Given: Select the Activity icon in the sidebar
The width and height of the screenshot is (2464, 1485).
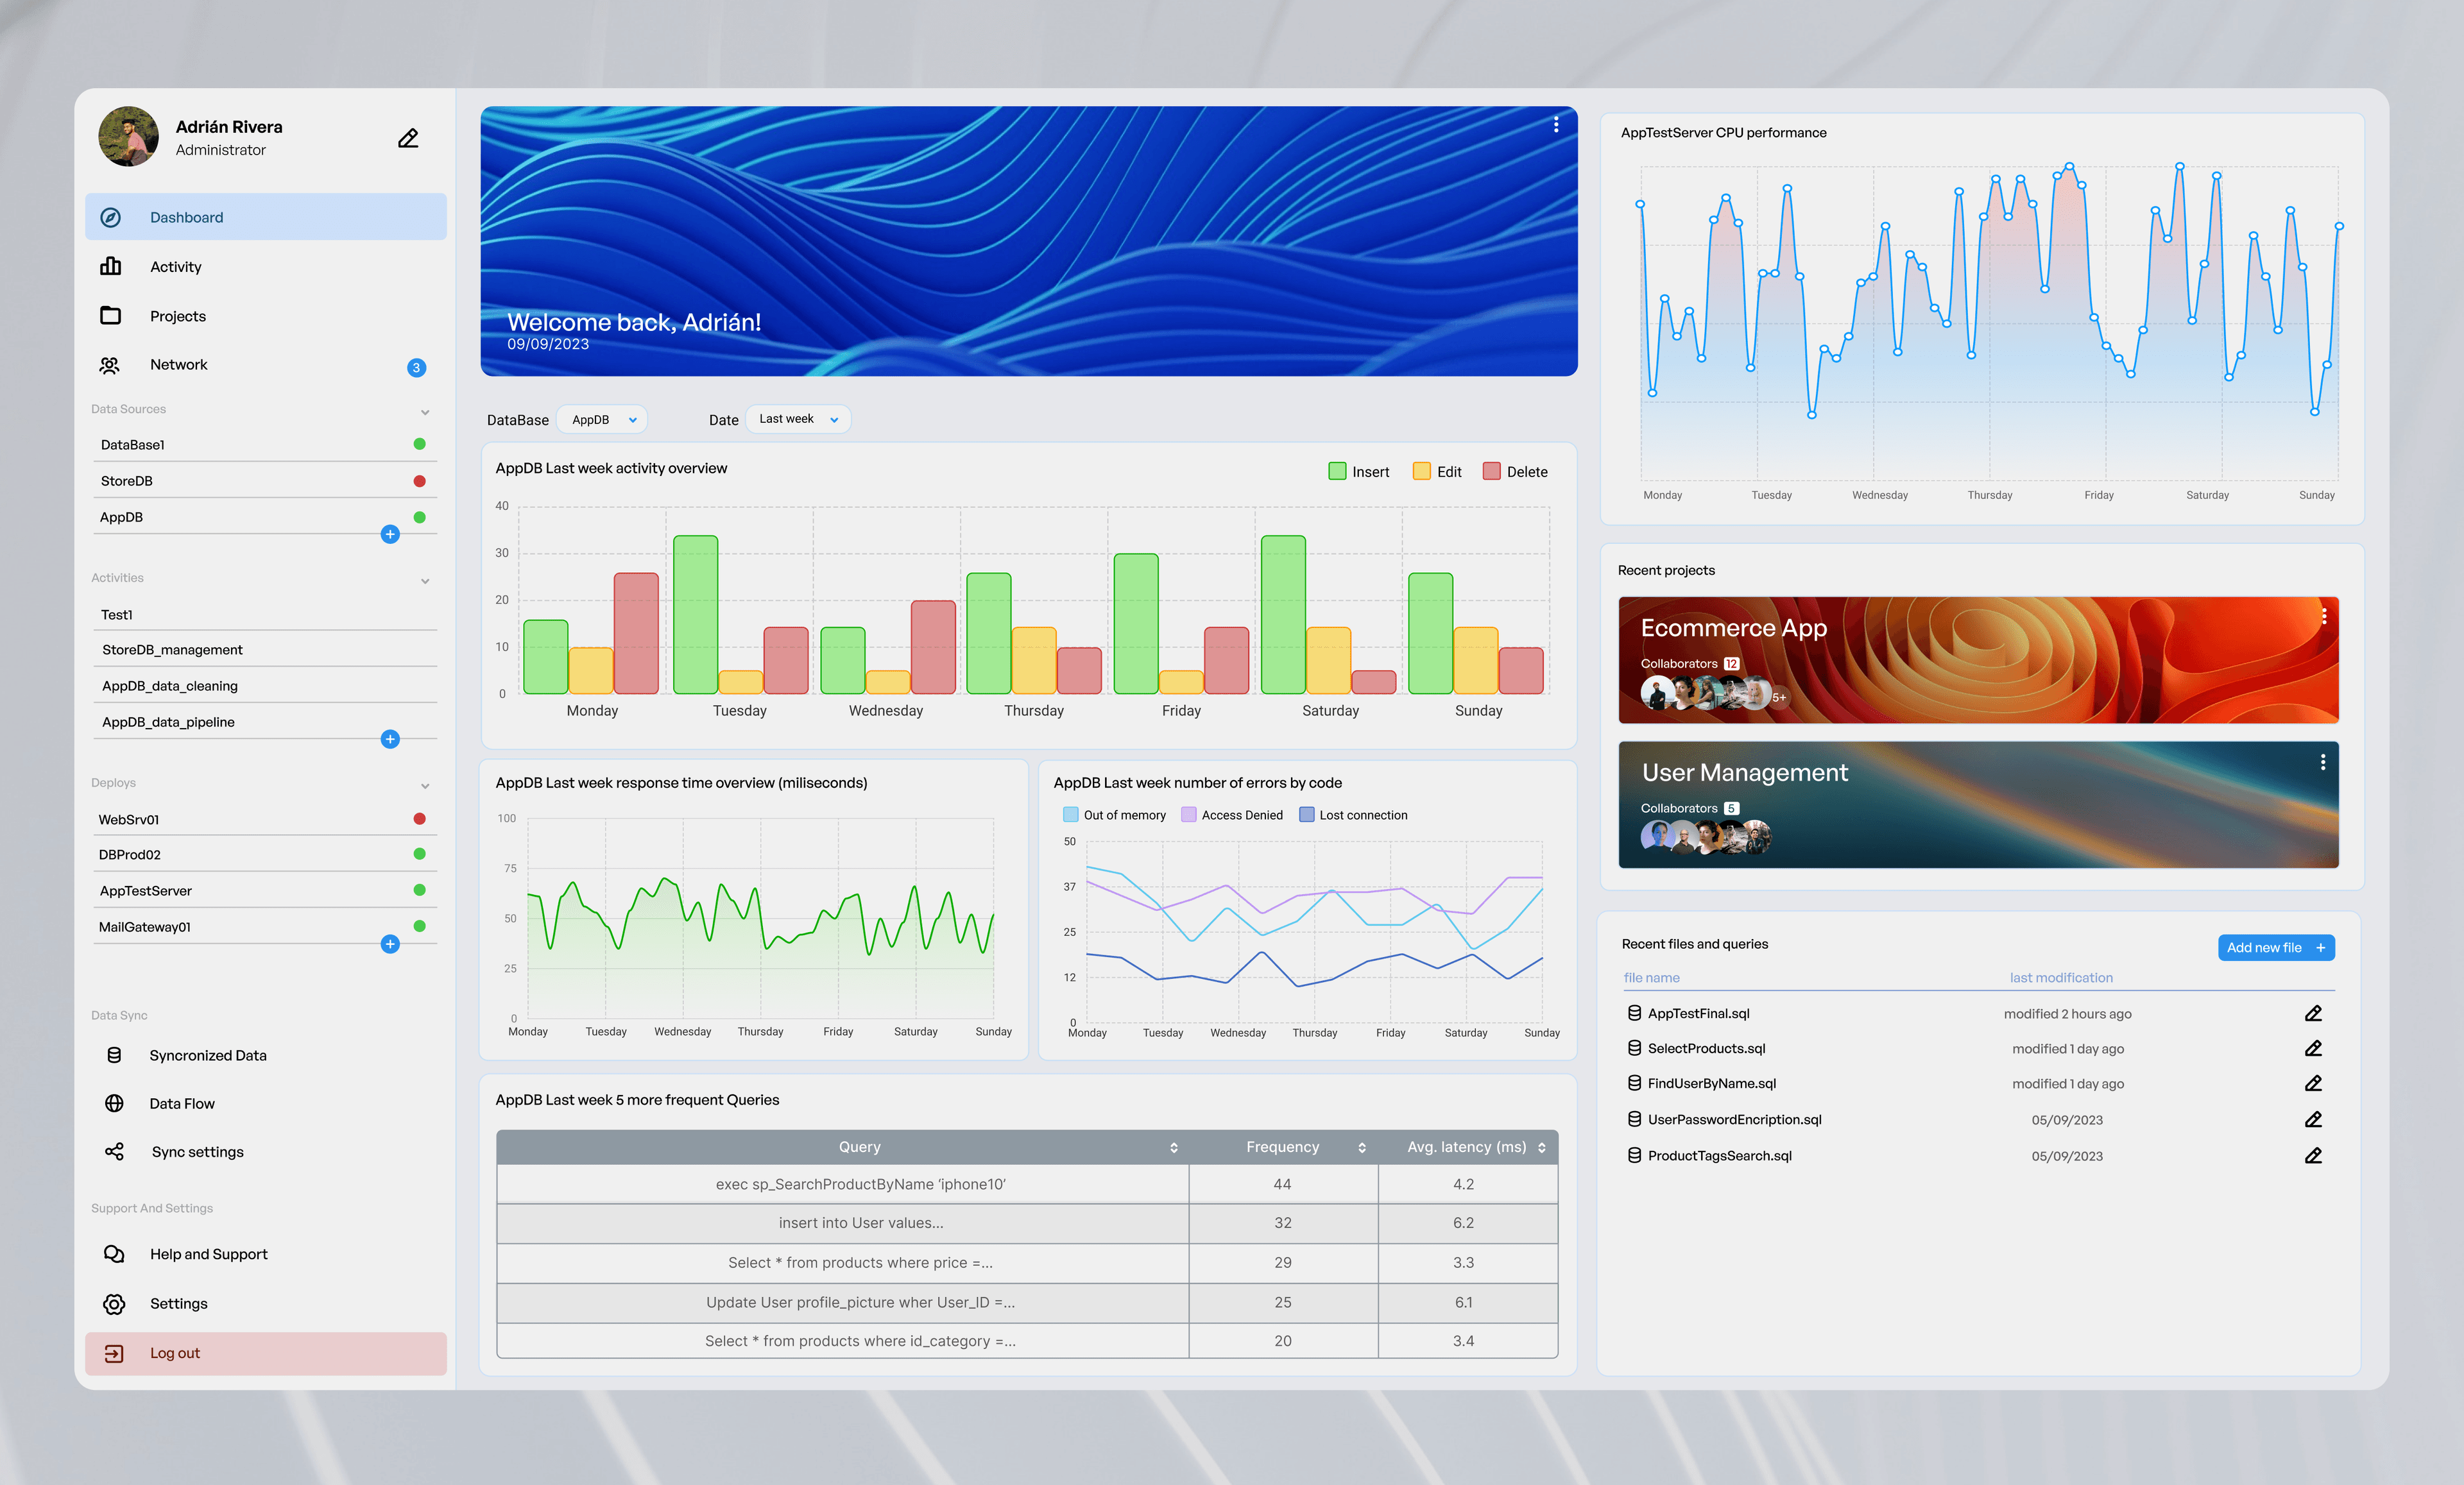Looking at the screenshot, I should pyautogui.click(x=112, y=266).
